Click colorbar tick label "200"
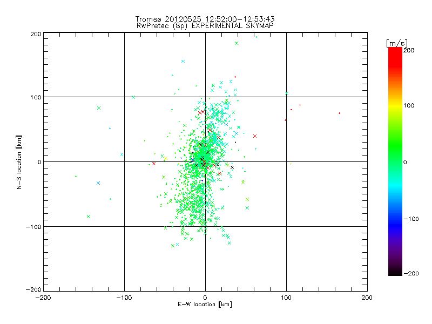 click(x=409, y=50)
